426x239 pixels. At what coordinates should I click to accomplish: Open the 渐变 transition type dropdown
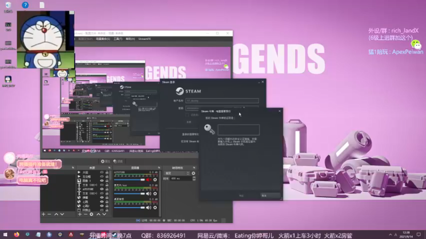tap(177, 173)
